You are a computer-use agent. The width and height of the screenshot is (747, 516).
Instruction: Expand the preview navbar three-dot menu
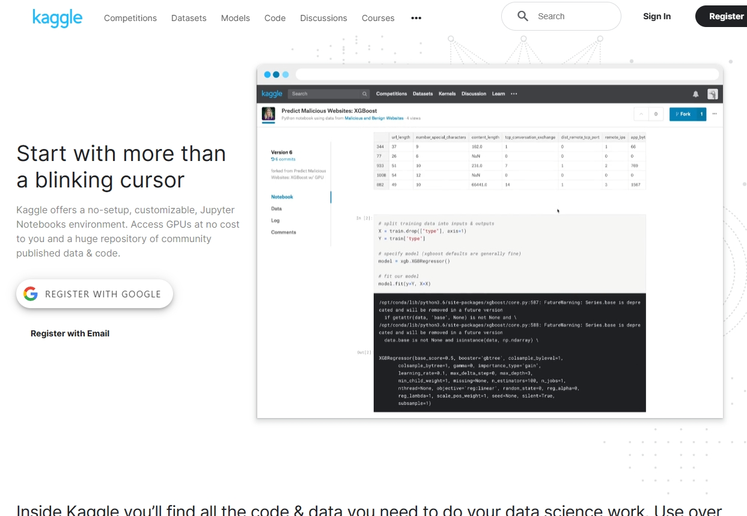click(514, 94)
